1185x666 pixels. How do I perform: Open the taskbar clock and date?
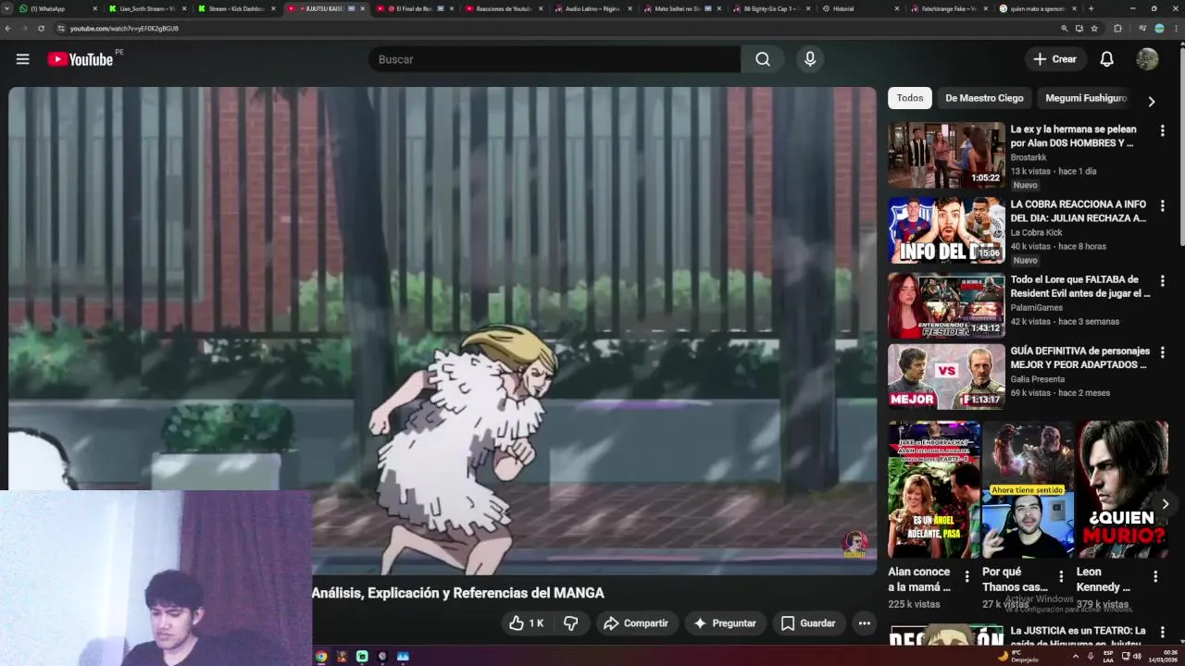[x=1162, y=657]
